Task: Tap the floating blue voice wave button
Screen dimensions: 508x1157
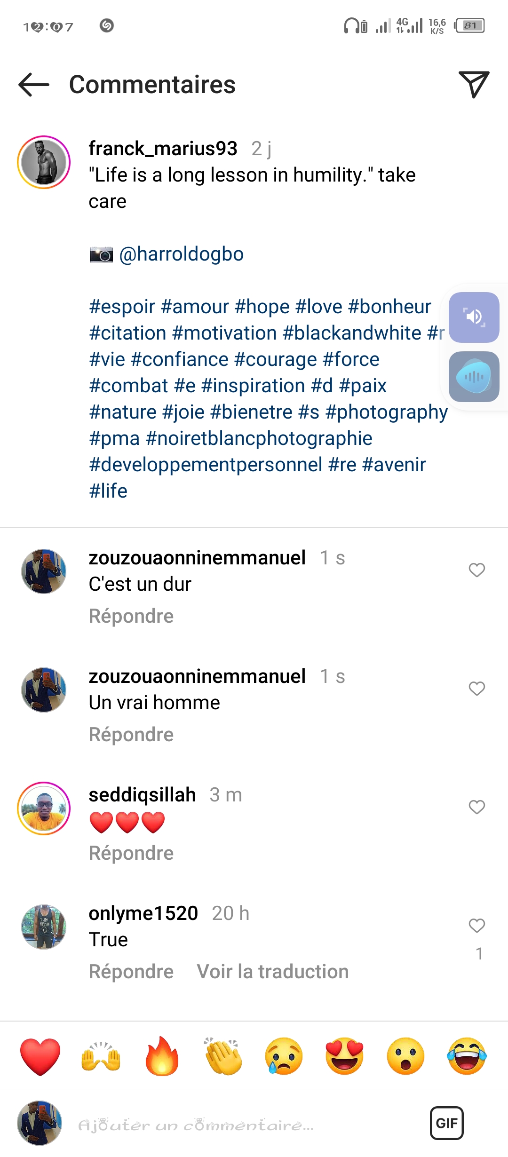Action: (x=474, y=377)
